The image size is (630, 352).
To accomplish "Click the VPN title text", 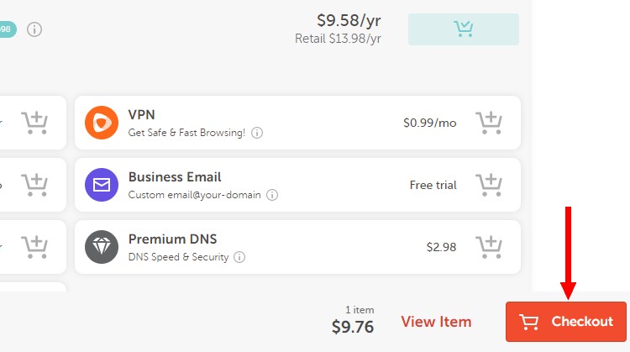I will tap(141, 114).
